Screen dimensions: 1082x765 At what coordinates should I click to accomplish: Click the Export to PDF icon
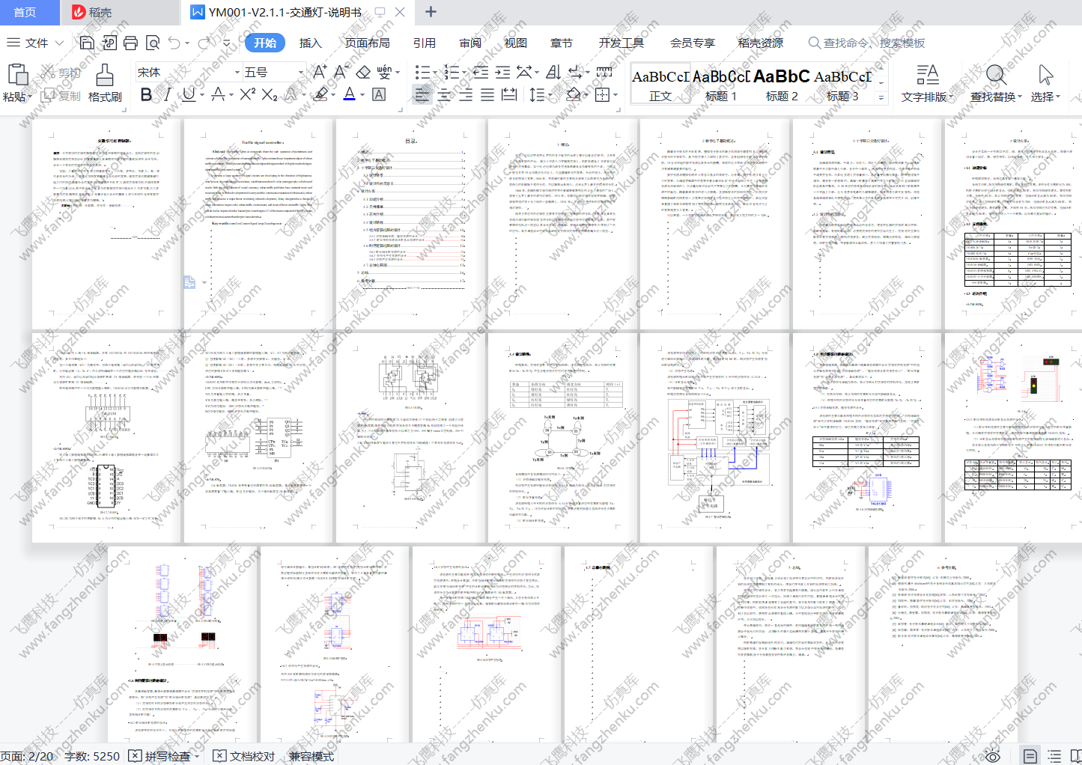(x=109, y=43)
